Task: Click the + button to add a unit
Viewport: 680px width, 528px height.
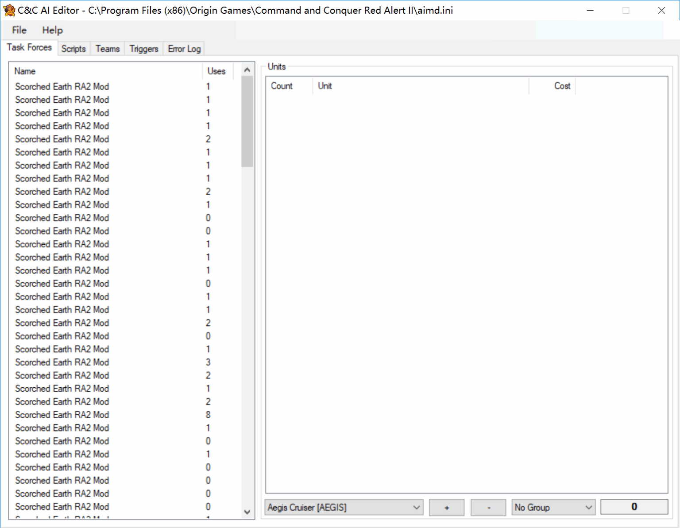Action: click(x=446, y=507)
